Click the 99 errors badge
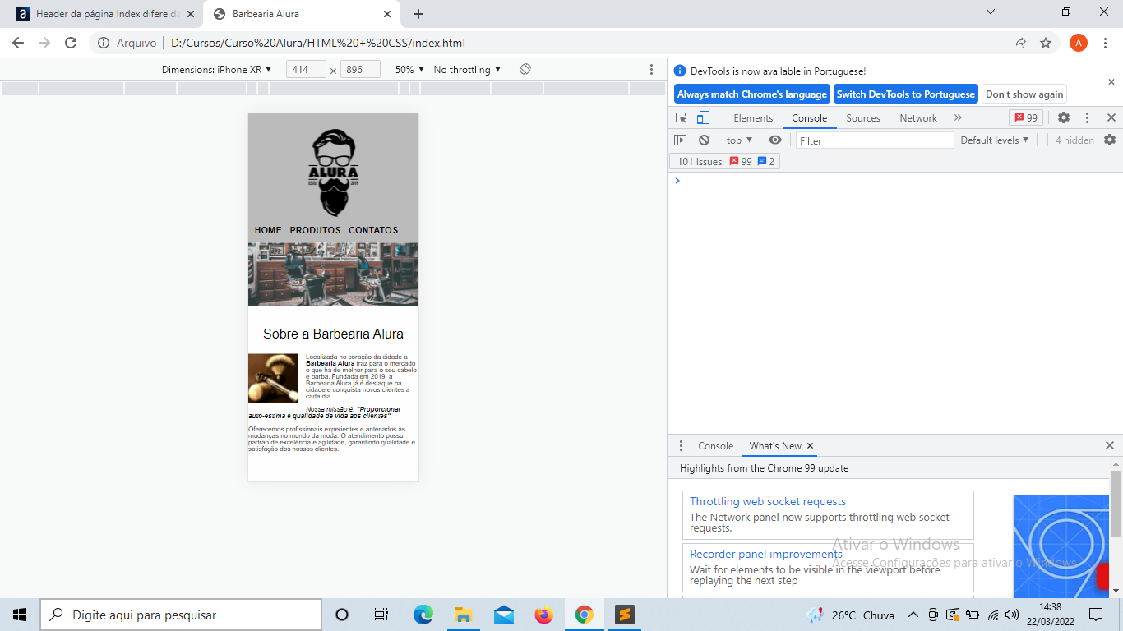Image resolution: width=1123 pixels, height=631 pixels. click(1026, 117)
